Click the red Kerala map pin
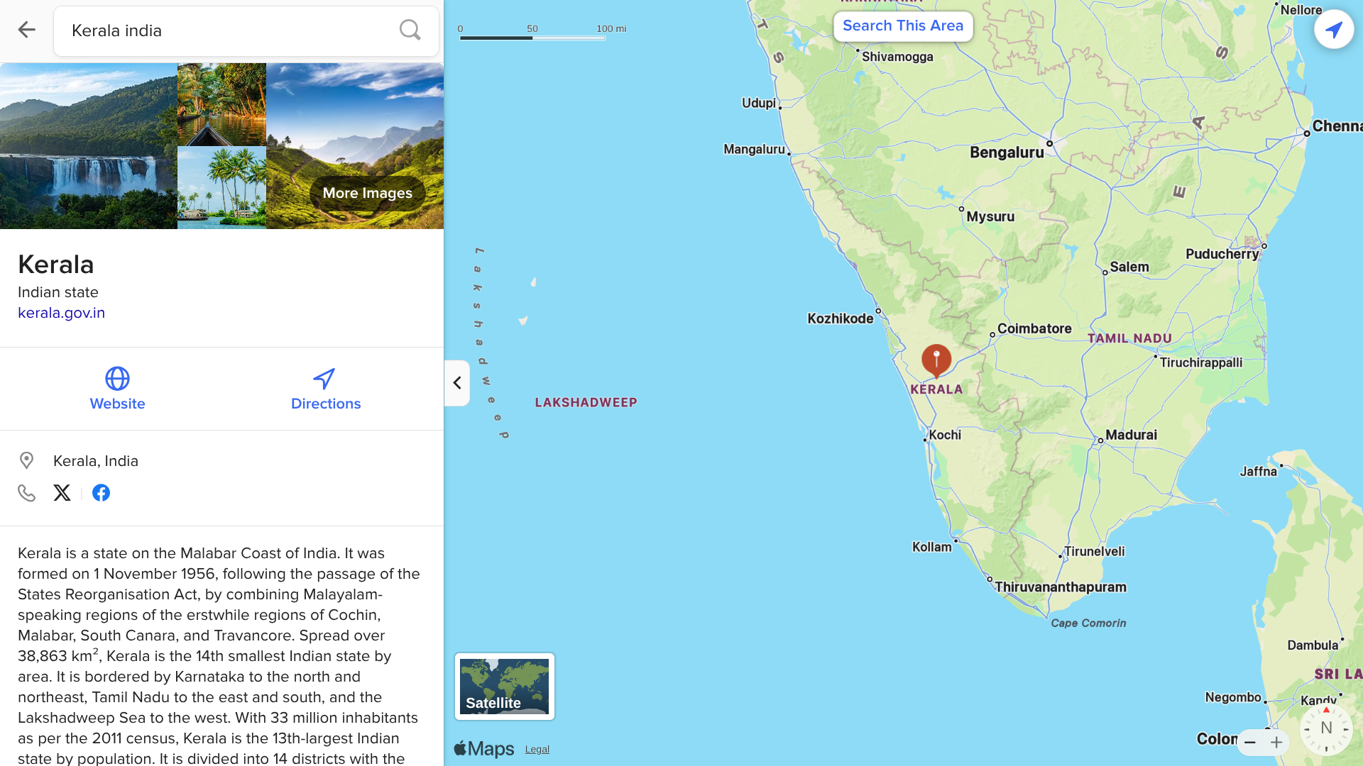 click(x=936, y=360)
